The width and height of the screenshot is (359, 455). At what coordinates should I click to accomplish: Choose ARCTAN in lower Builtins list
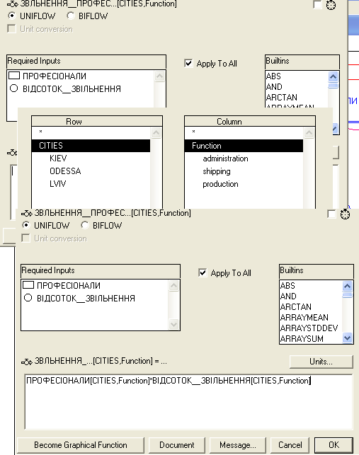[296, 307]
